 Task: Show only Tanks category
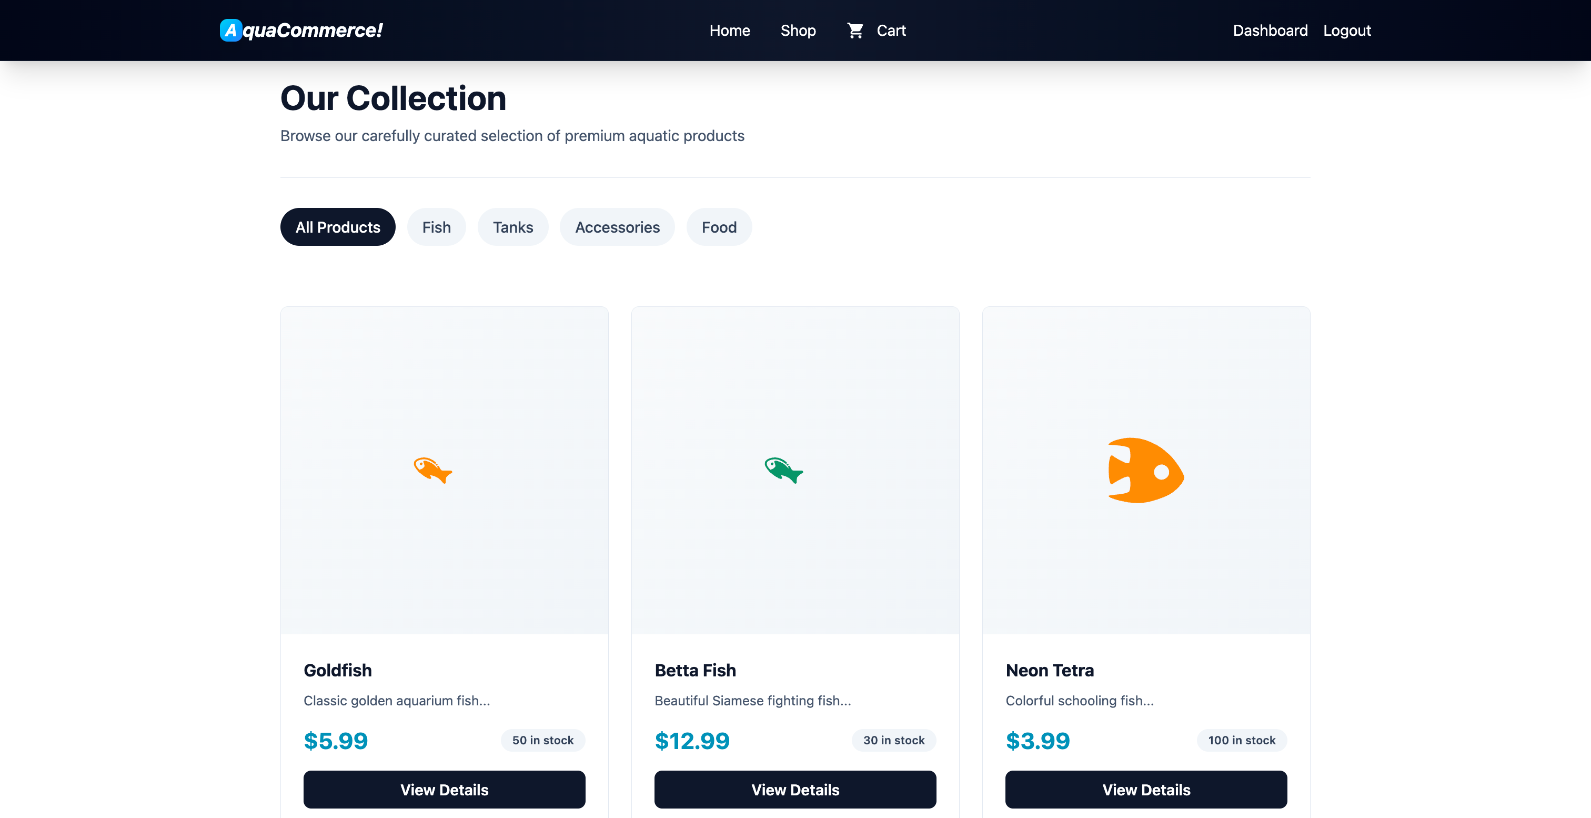point(512,227)
